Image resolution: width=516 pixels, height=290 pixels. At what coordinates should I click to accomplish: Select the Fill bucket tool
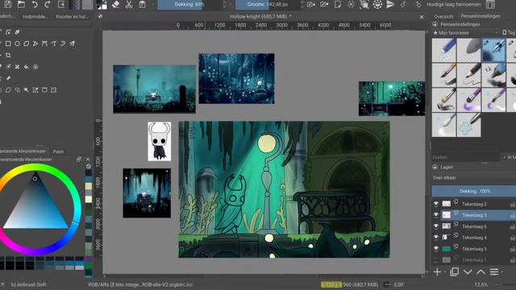tap(27, 67)
